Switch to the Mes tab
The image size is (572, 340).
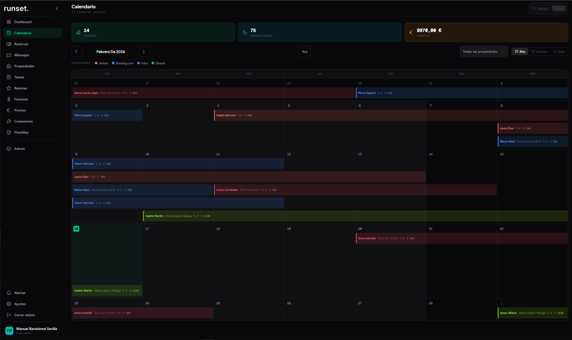[x=520, y=51]
